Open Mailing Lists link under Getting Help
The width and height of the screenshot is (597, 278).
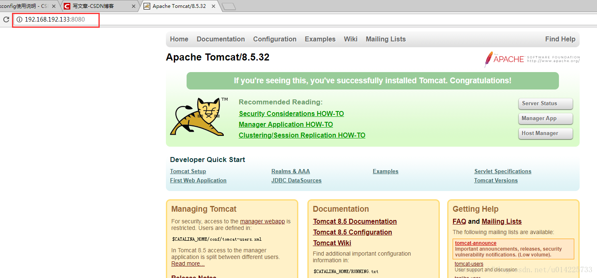click(x=502, y=221)
